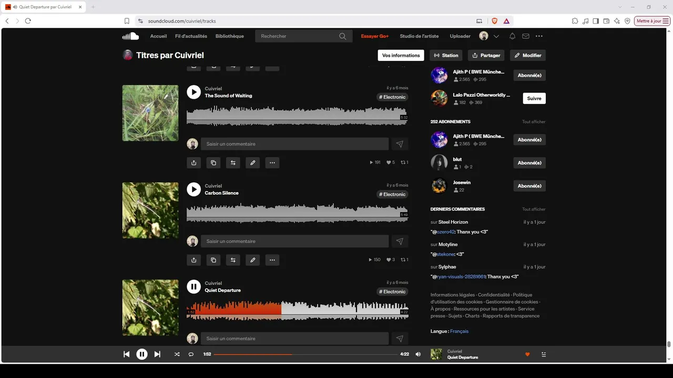Viewport: 673px width, 378px height.
Task: Send comment on Carbon Silence
Action: (x=400, y=241)
